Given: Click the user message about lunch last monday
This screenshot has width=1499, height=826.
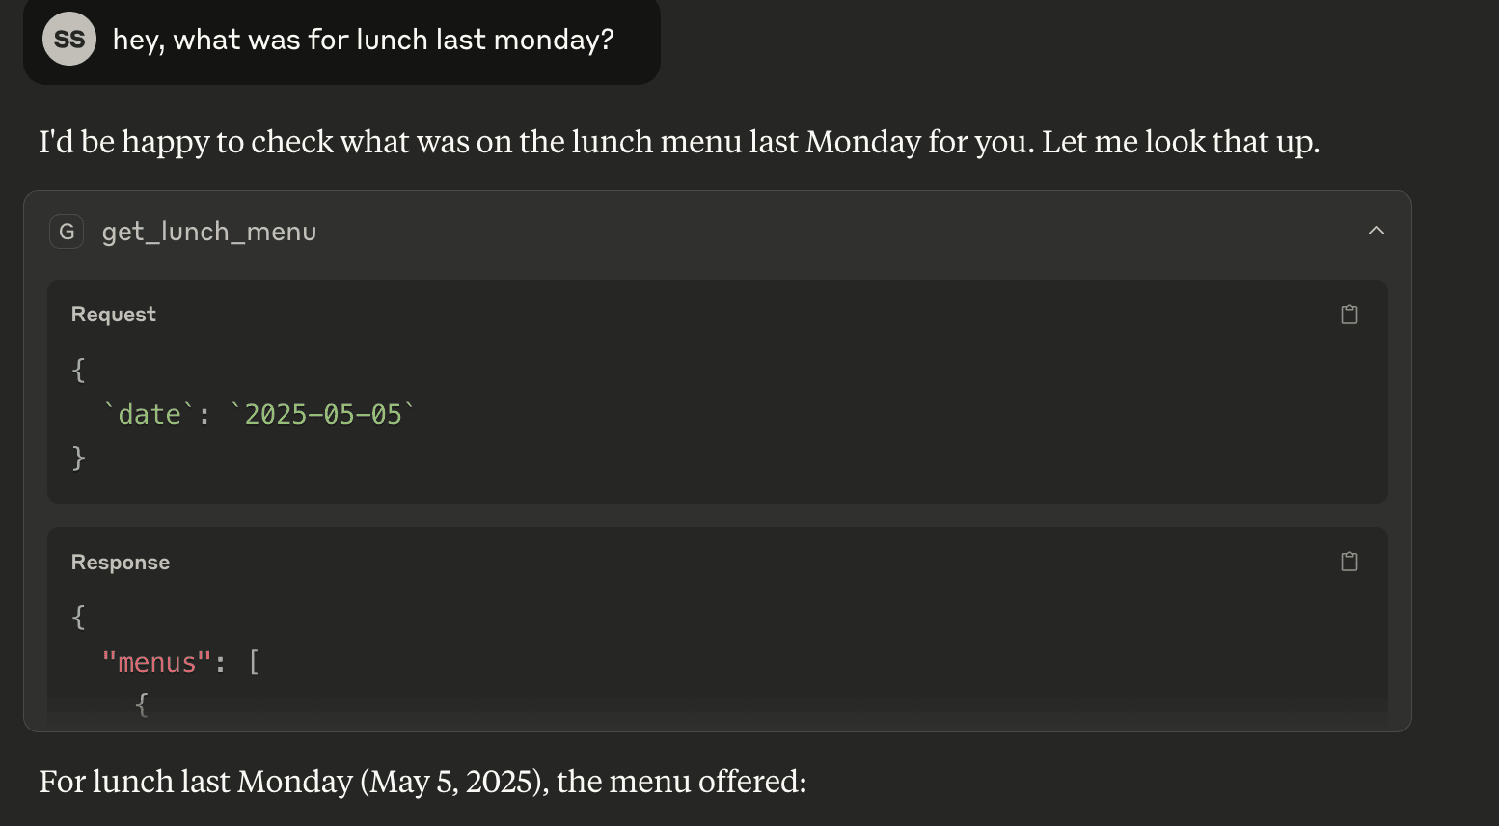Looking at the screenshot, I should pyautogui.click(x=364, y=40).
